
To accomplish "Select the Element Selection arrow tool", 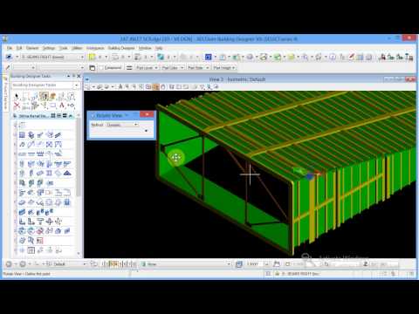I will (17, 96).
